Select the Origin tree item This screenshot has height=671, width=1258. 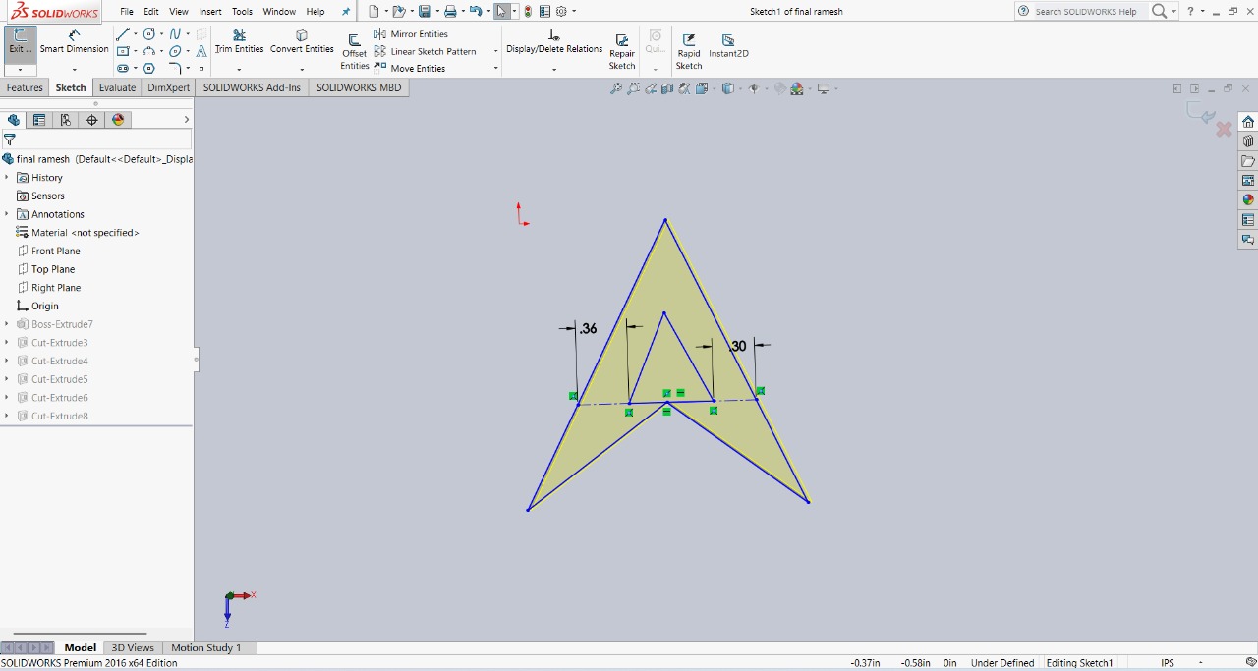[x=45, y=306]
